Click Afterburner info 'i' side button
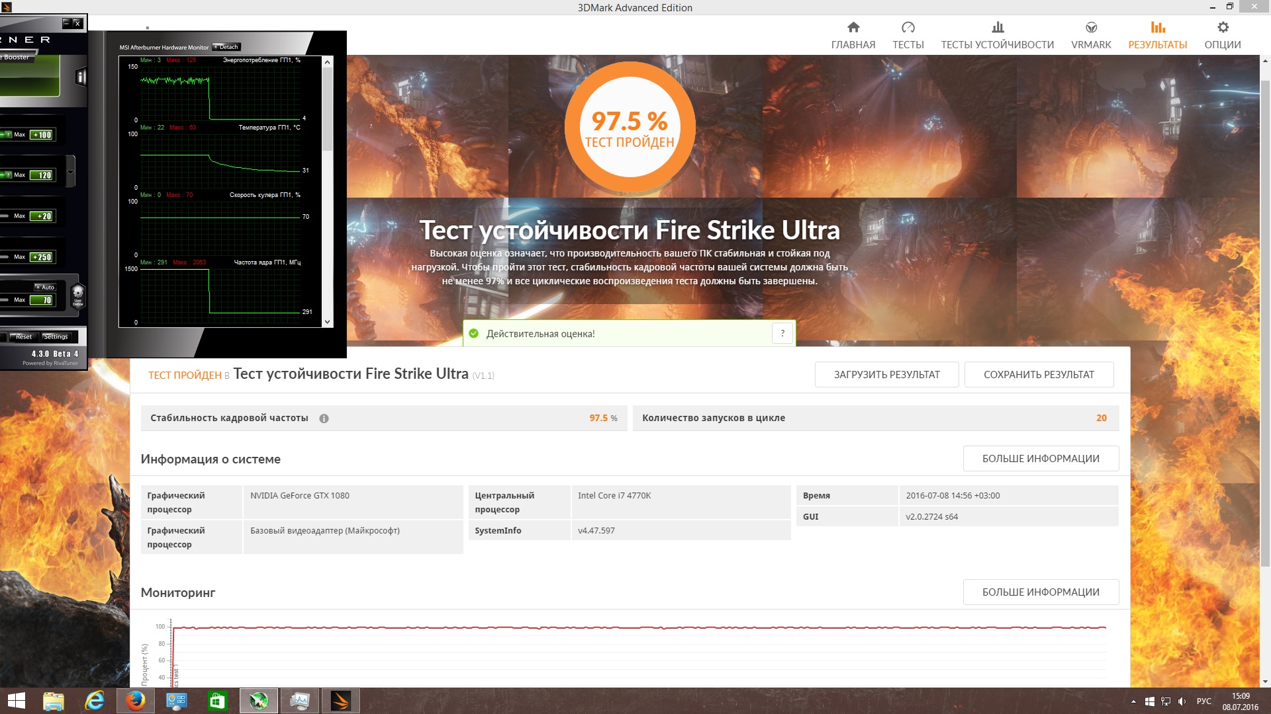The image size is (1271, 714). click(81, 77)
